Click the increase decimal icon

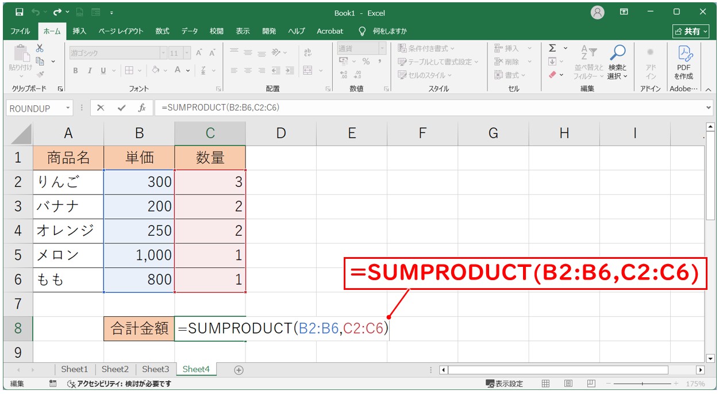click(344, 75)
